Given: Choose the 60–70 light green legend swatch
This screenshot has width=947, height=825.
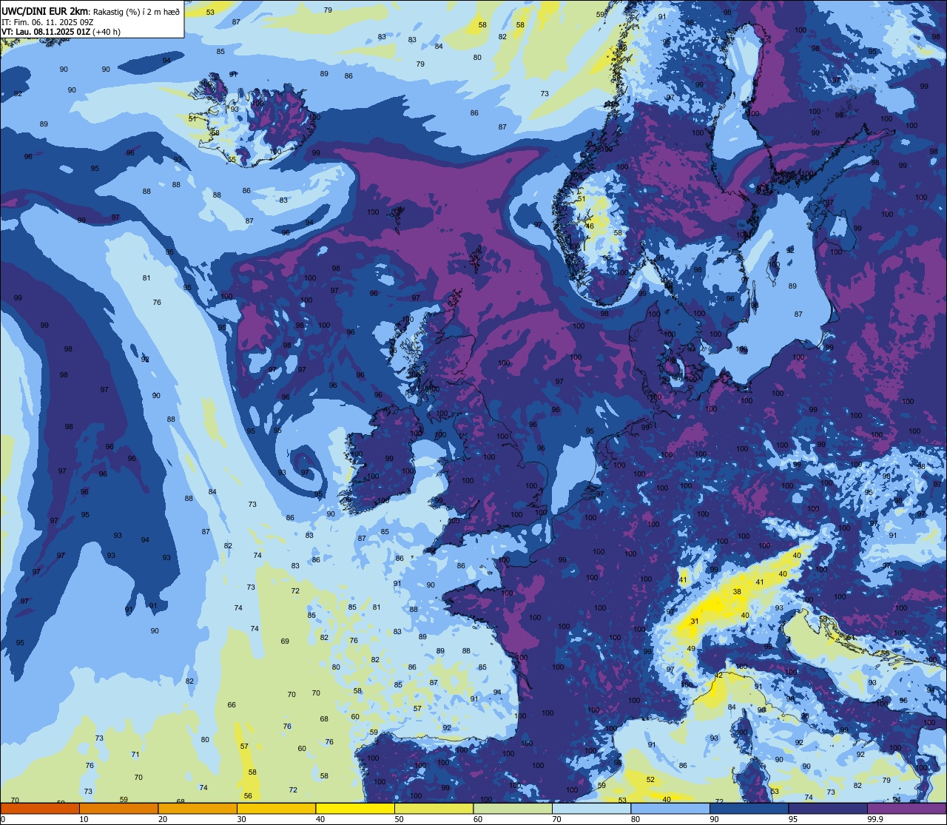Looking at the screenshot, I should (x=513, y=808).
